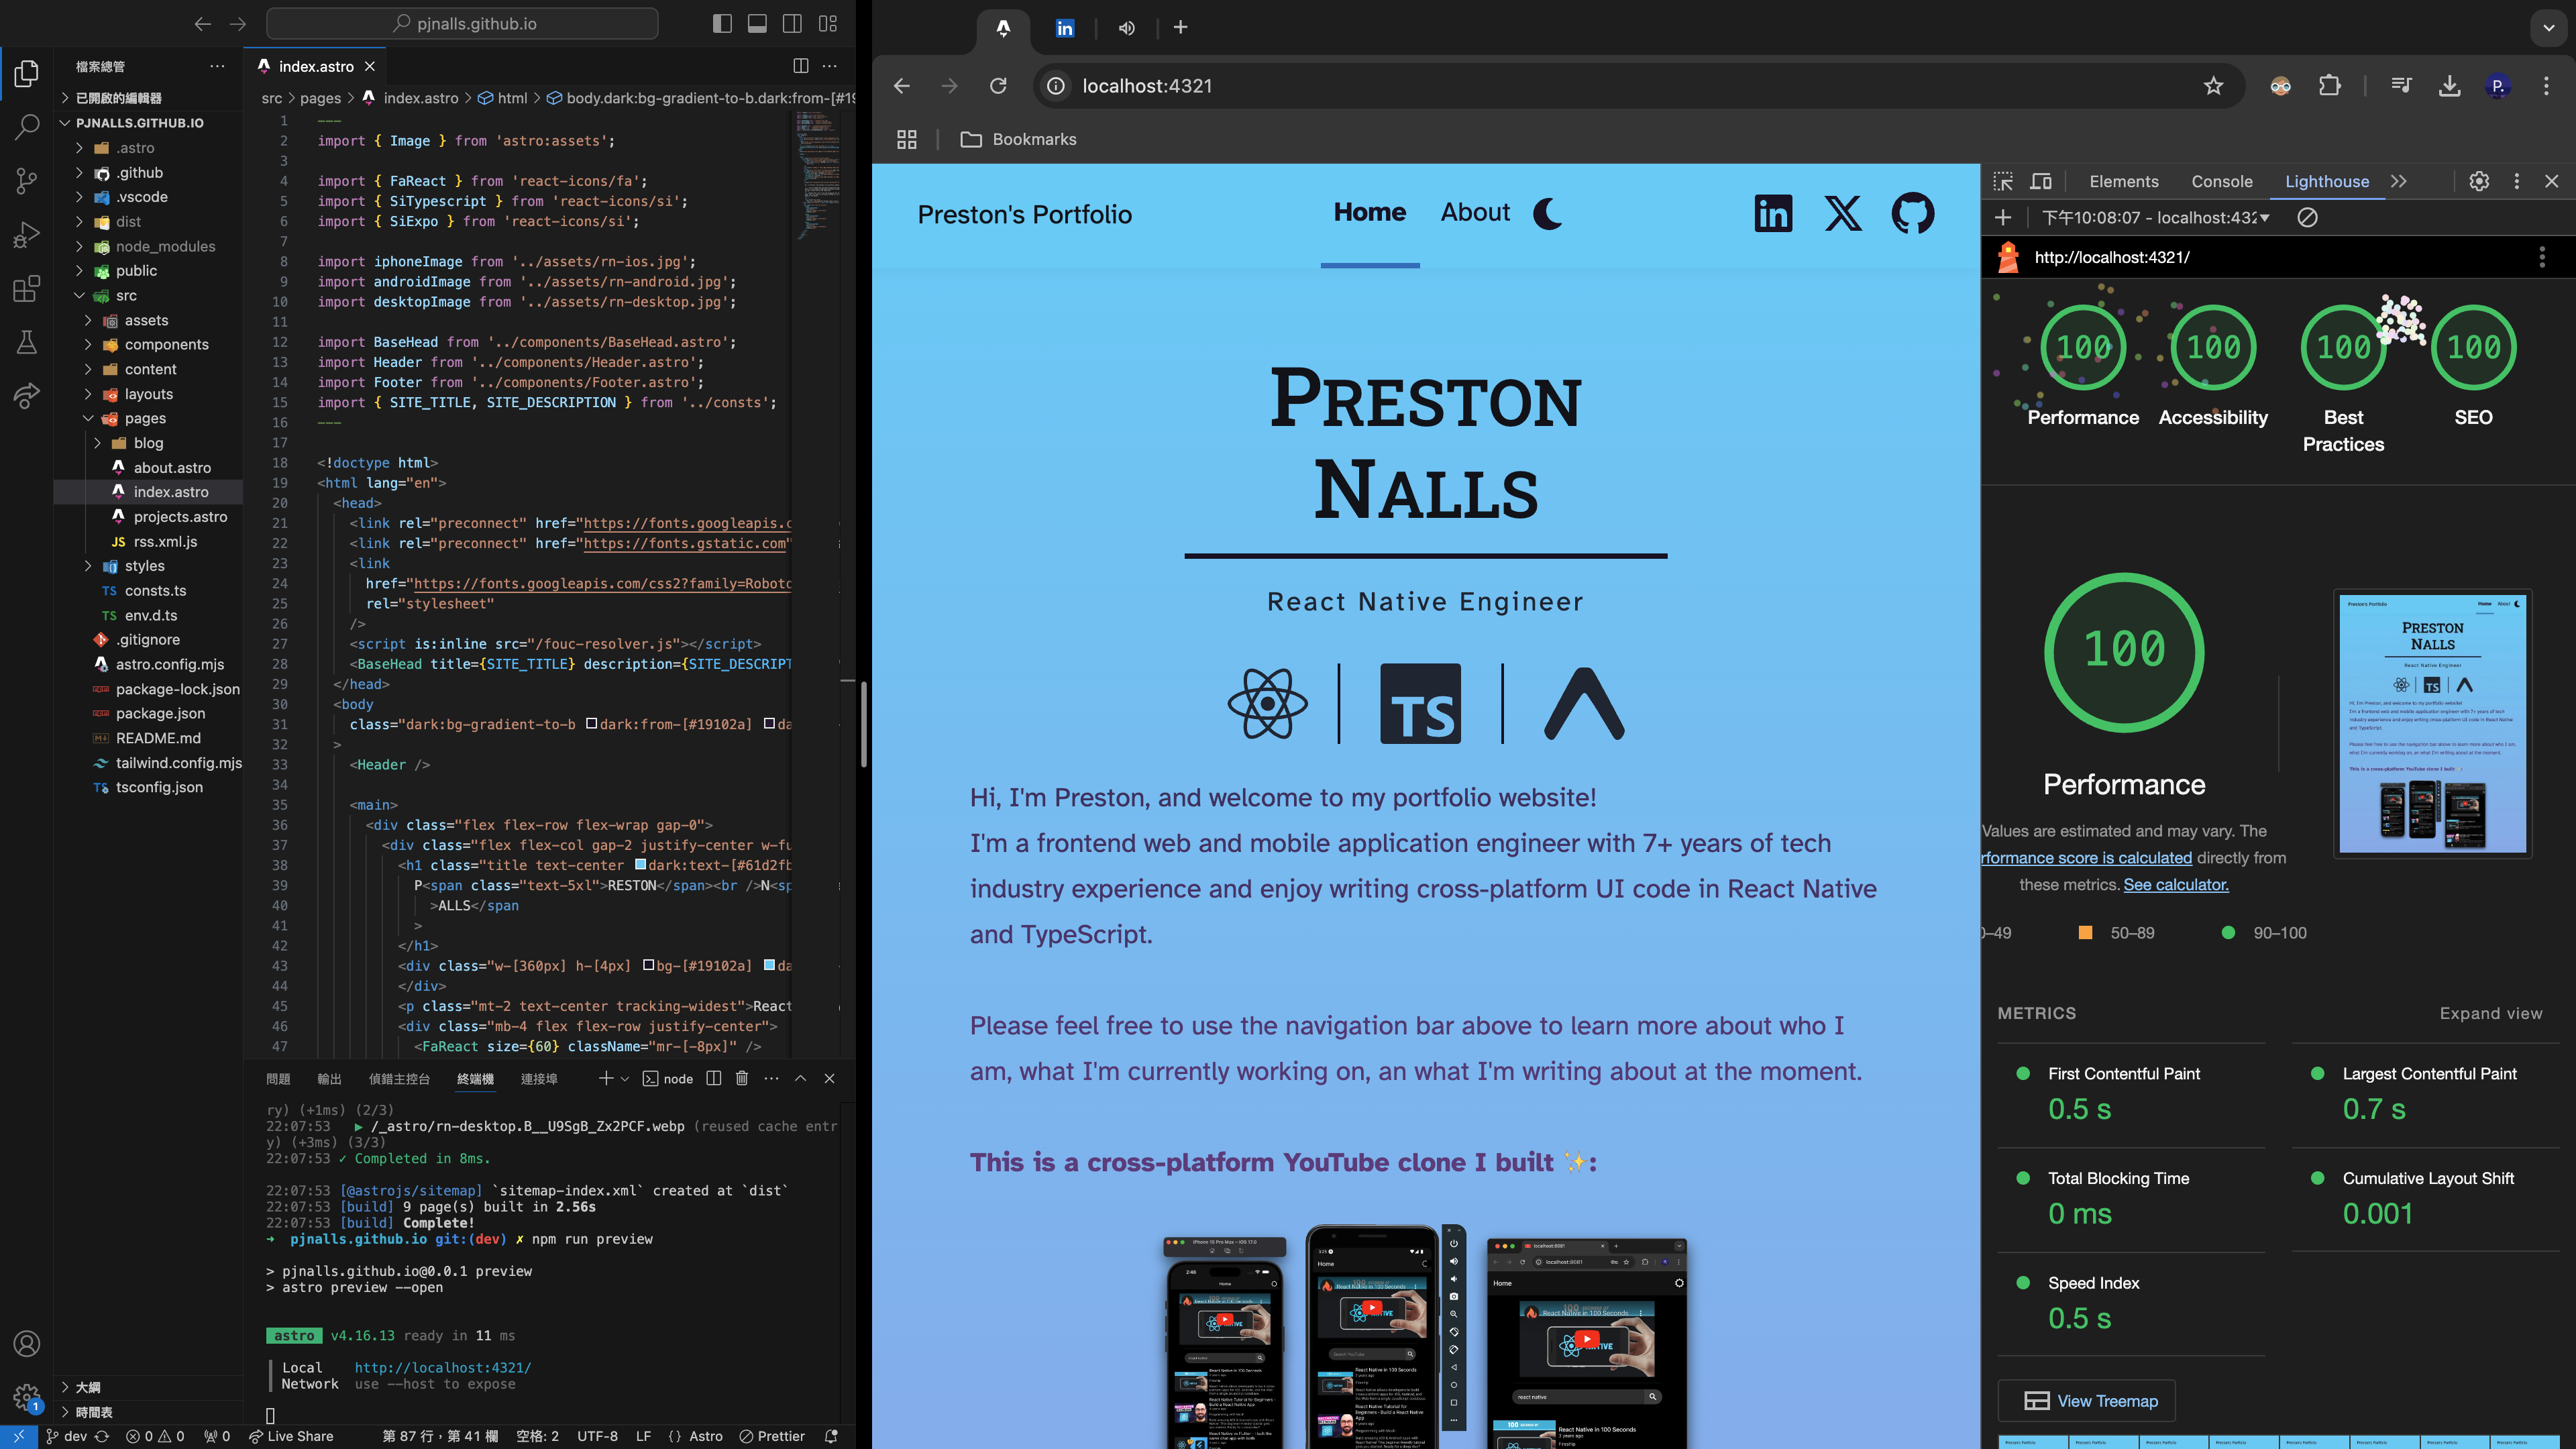Mute the tab with the audio icon
2576x1449 pixels.
[x=1127, y=28]
